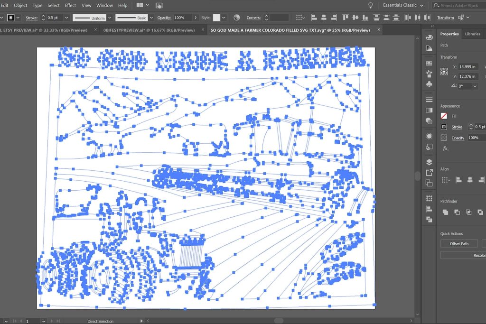Viewport: 486px width, 324px height.
Task: Click the Offset Path button
Action: click(x=459, y=243)
